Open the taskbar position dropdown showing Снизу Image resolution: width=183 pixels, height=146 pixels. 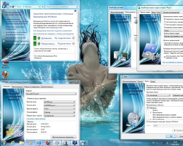173,30
